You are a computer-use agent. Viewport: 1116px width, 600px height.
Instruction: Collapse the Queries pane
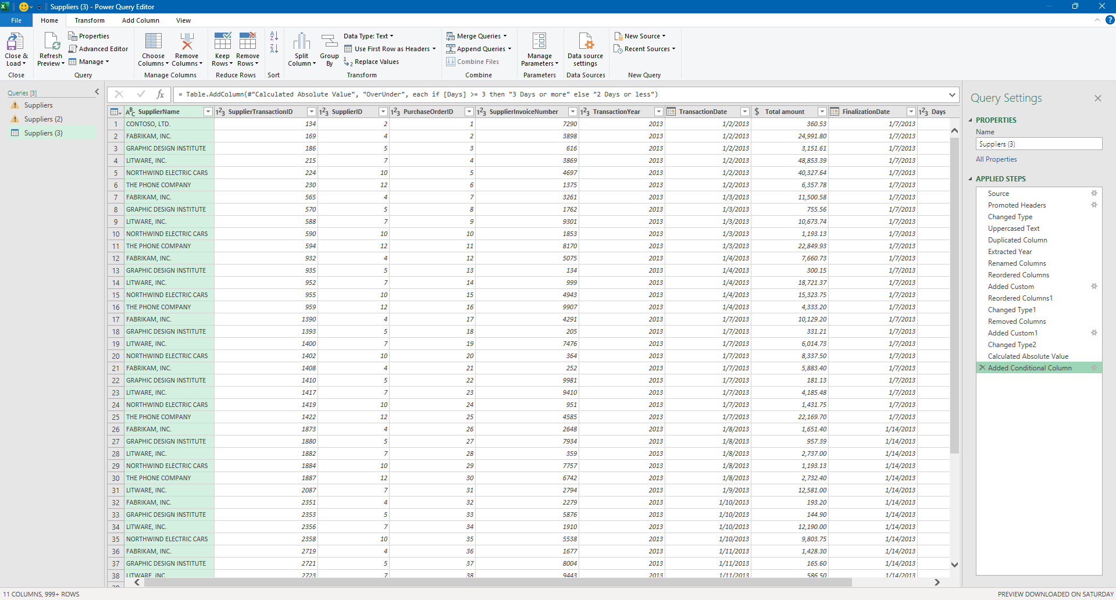pos(97,92)
